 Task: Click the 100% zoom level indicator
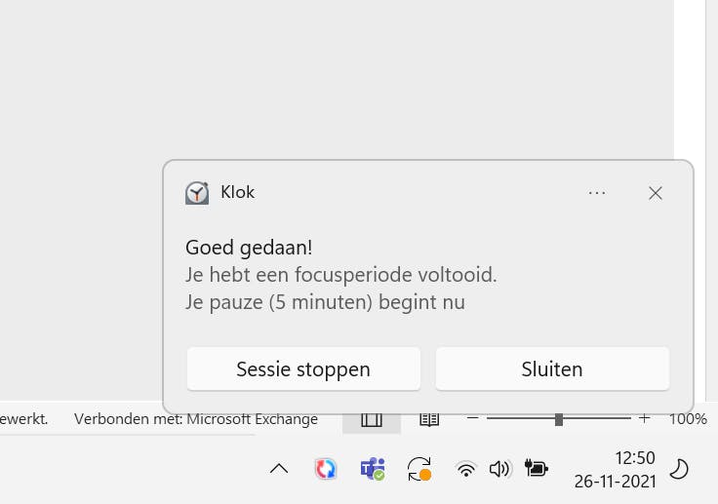pyautogui.click(x=688, y=419)
